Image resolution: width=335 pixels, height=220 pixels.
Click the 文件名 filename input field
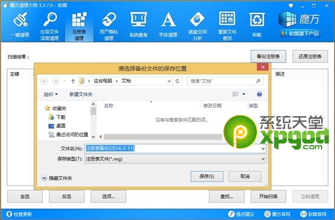[175, 148]
